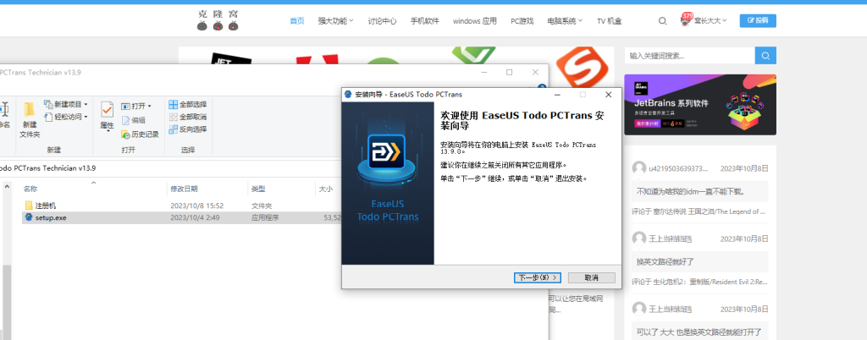Expand the 强大功能 dropdown menu
The image size is (867, 340).
point(335,21)
